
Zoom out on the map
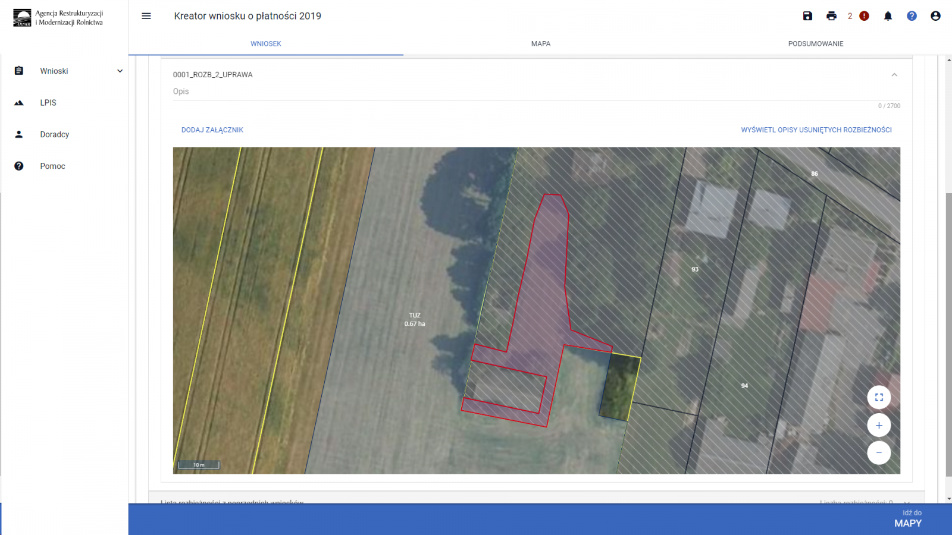click(x=879, y=453)
